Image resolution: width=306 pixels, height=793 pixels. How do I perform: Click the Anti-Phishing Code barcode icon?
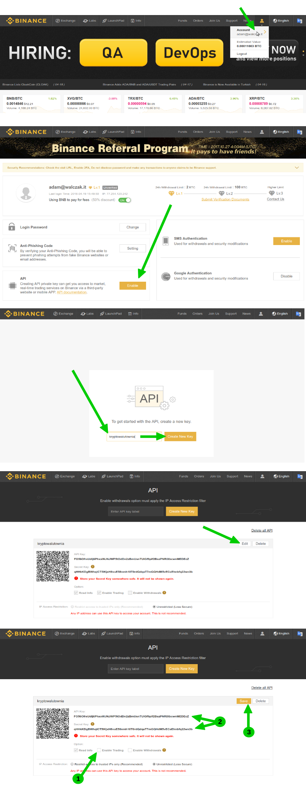(12, 249)
